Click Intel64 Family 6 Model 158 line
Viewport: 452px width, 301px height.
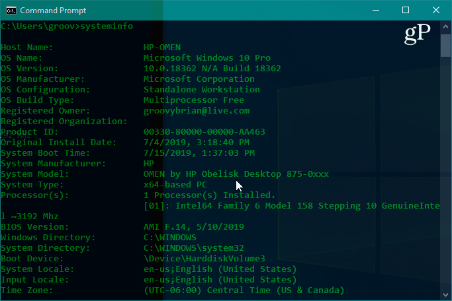pyautogui.click(x=292, y=206)
